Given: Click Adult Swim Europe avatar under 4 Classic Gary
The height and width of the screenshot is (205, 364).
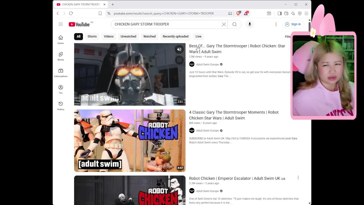Looking at the screenshot, I should tap(192, 130).
